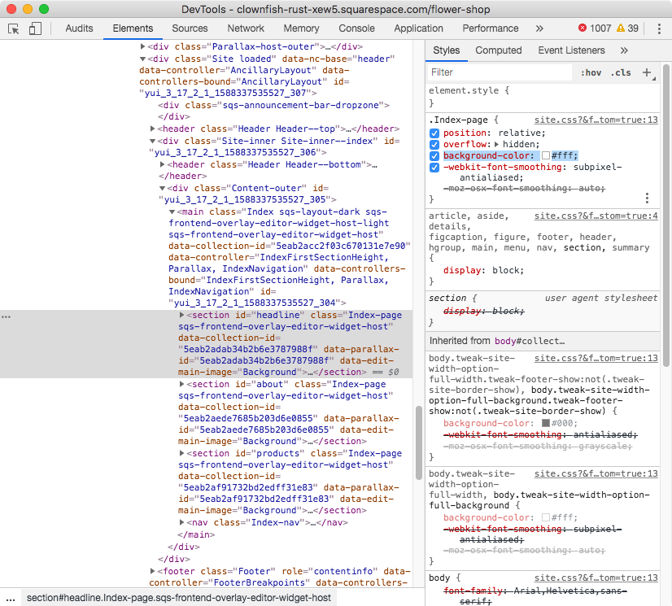
Task: Toggle the -webkit-font-smoothing checkbox
Action: pyautogui.click(x=434, y=167)
